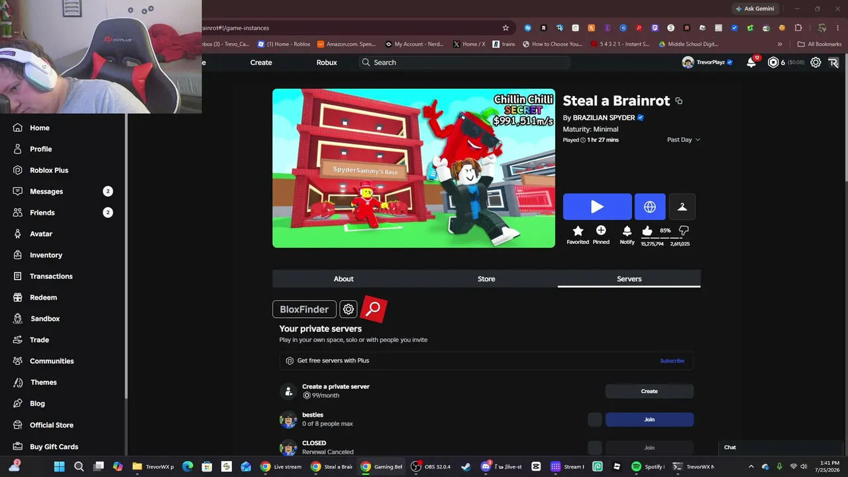The height and width of the screenshot is (477, 848).
Task: Click the thumbs up like button
Action: pyautogui.click(x=647, y=231)
